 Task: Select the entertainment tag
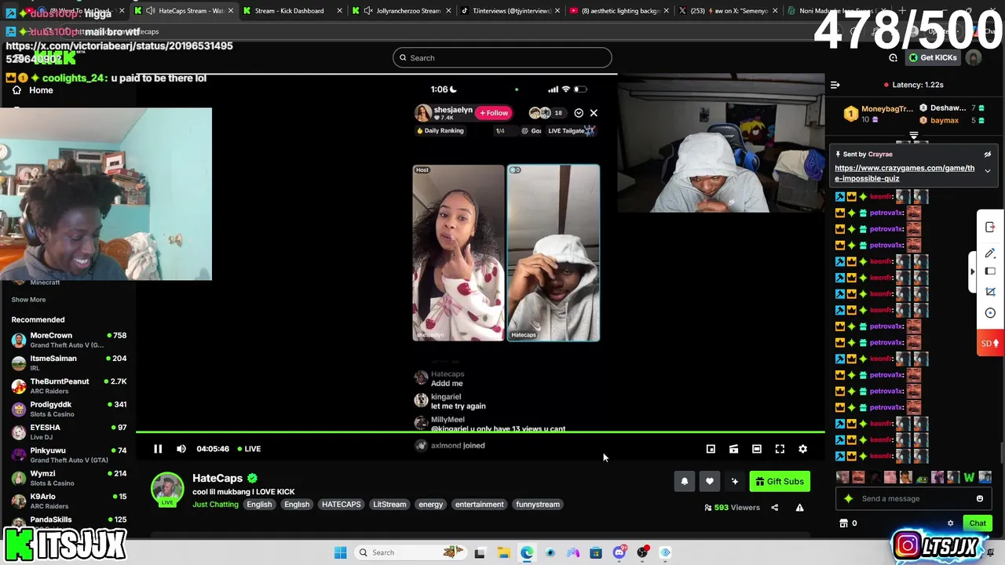tap(479, 505)
